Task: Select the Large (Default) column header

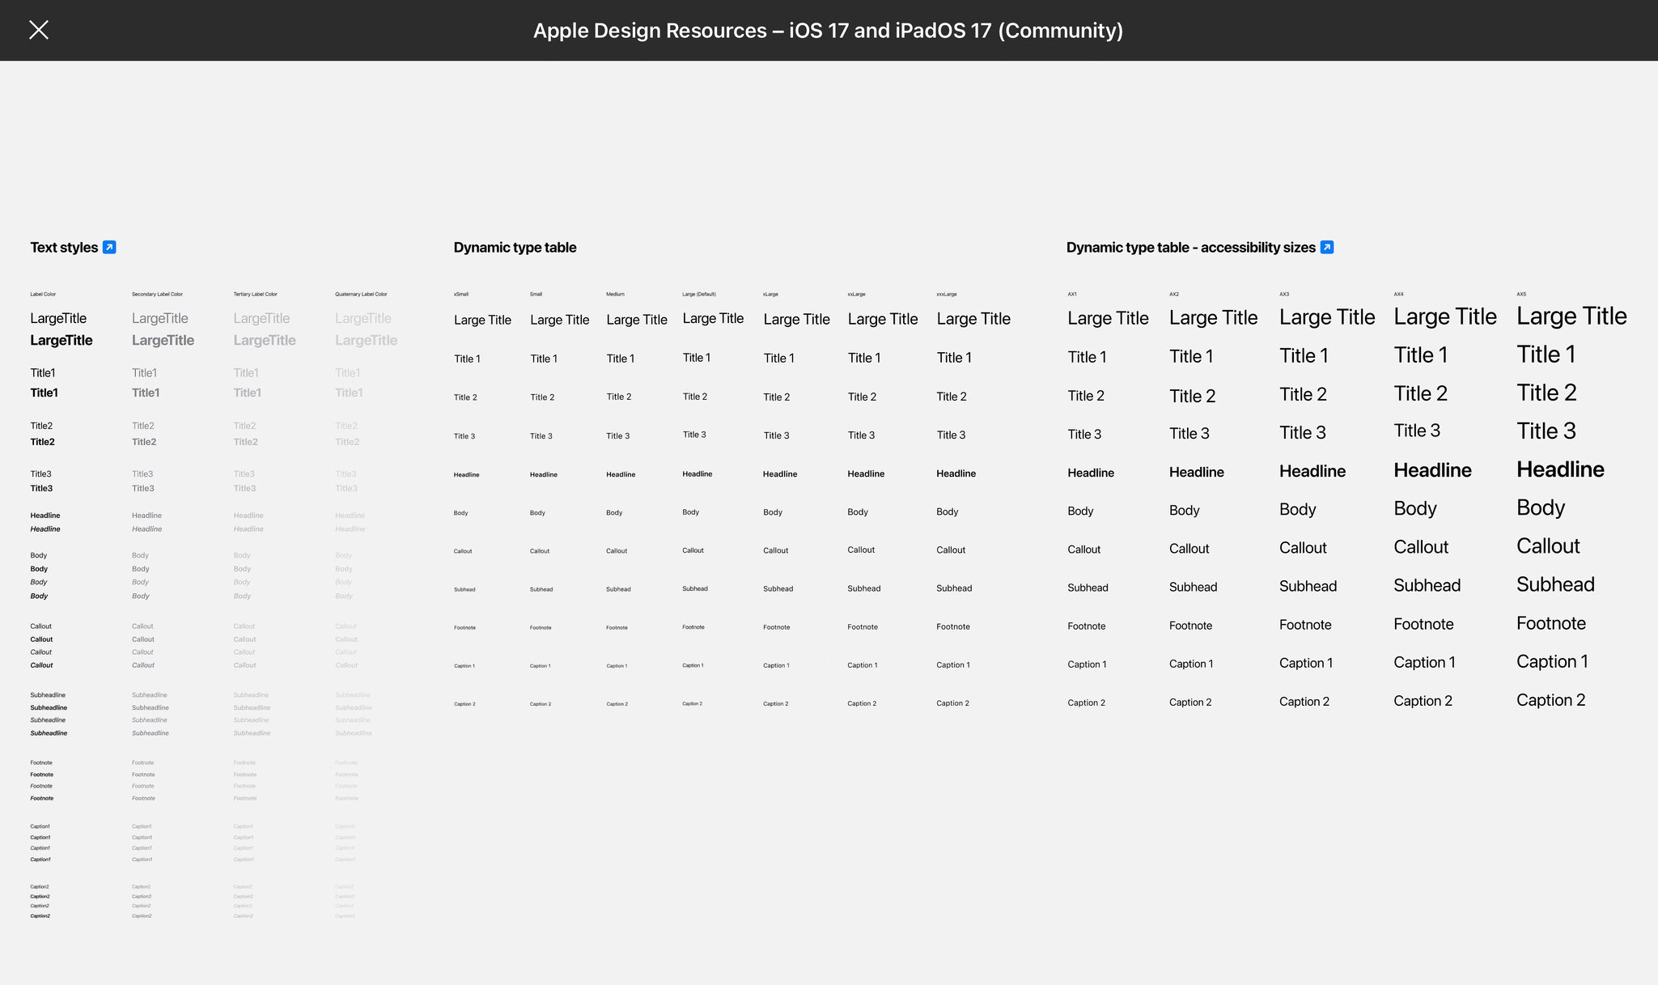Action: [x=699, y=295]
